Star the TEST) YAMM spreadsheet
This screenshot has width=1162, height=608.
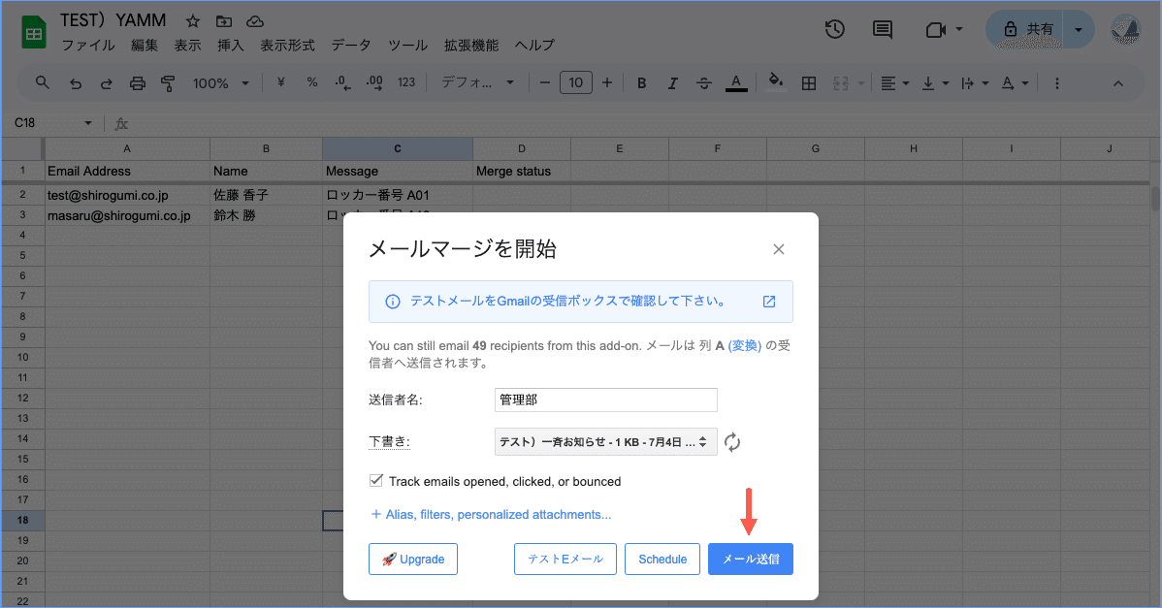click(x=193, y=21)
